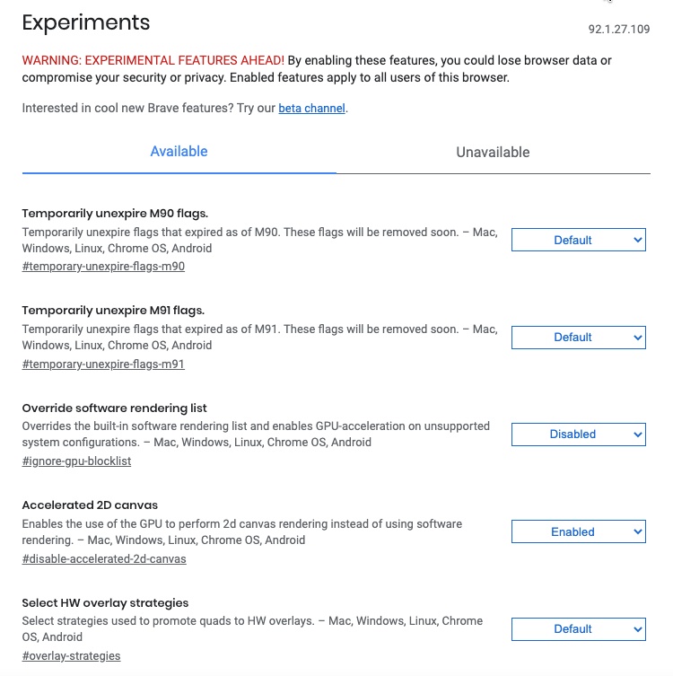The width and height of the screenshot is (673, 676).
Task: Click the #overlay-strategies anchor link
Action: point(71,656)
